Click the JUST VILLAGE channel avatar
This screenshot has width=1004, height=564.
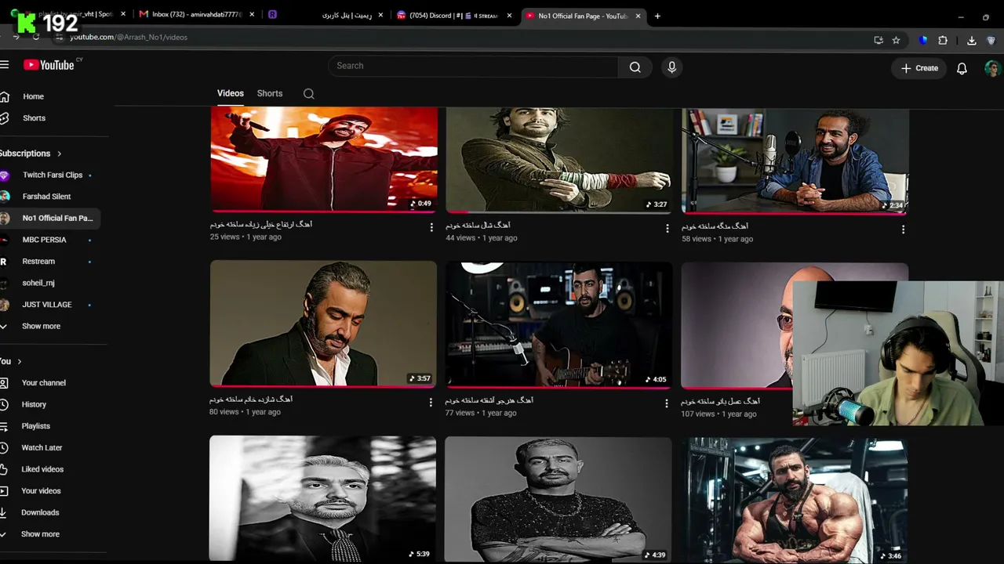(x=5, y=305)
